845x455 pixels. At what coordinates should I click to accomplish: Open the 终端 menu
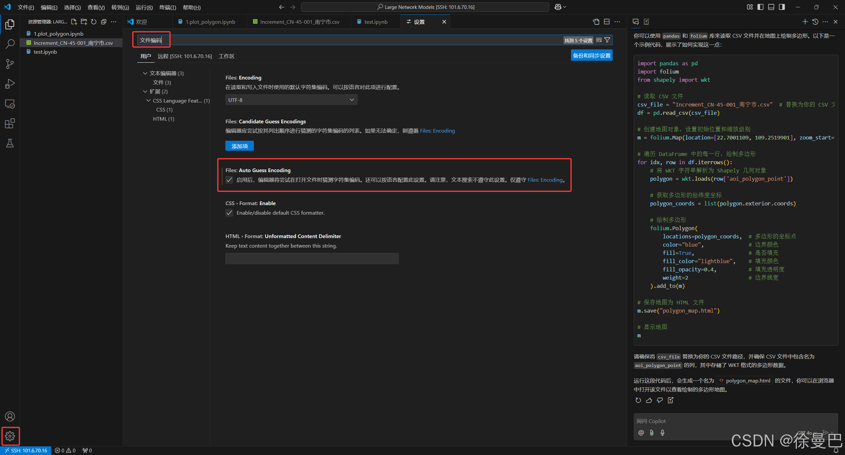click(x=167, y=7)
